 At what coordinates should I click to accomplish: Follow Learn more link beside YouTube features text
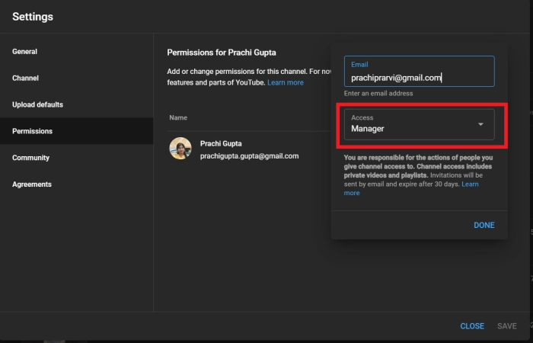(286, 82)
